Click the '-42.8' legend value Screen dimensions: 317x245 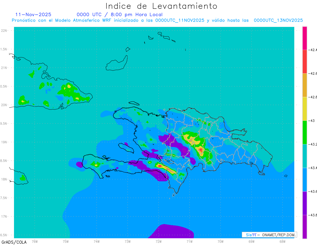[313, 97]
